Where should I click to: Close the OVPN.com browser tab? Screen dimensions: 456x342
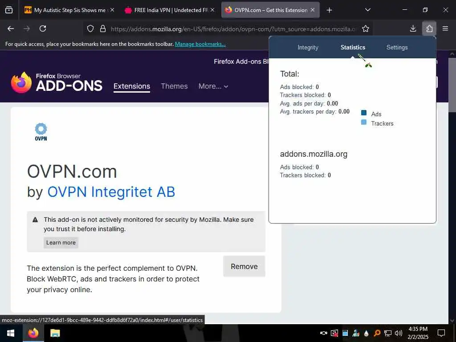click(312, 10)
